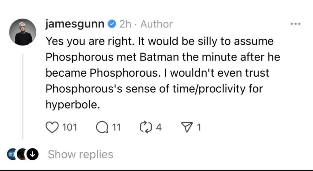Click the blue verified badge
This screenshot has height=171, width=313.
click(112, 24)
